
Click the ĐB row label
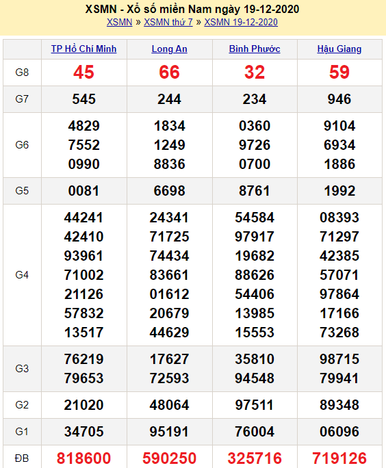[22, 458]
